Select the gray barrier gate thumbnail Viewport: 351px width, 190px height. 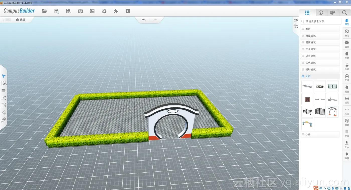click(x=320, y=99)
